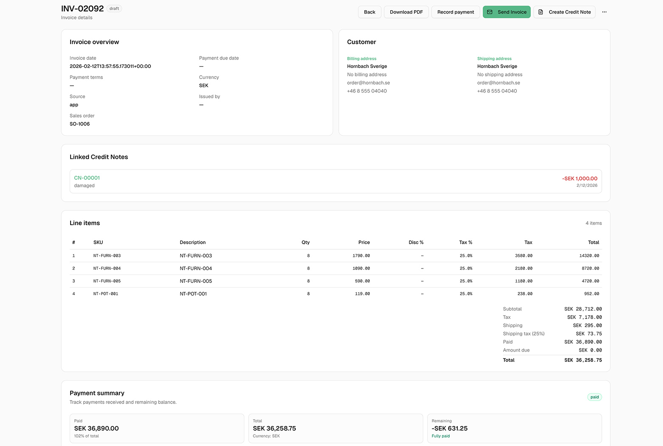The image size is (663, 446).
Task: Click the Back button
Action: (369, 12)
